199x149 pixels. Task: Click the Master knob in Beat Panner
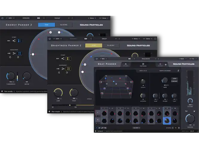click(190, 119)
